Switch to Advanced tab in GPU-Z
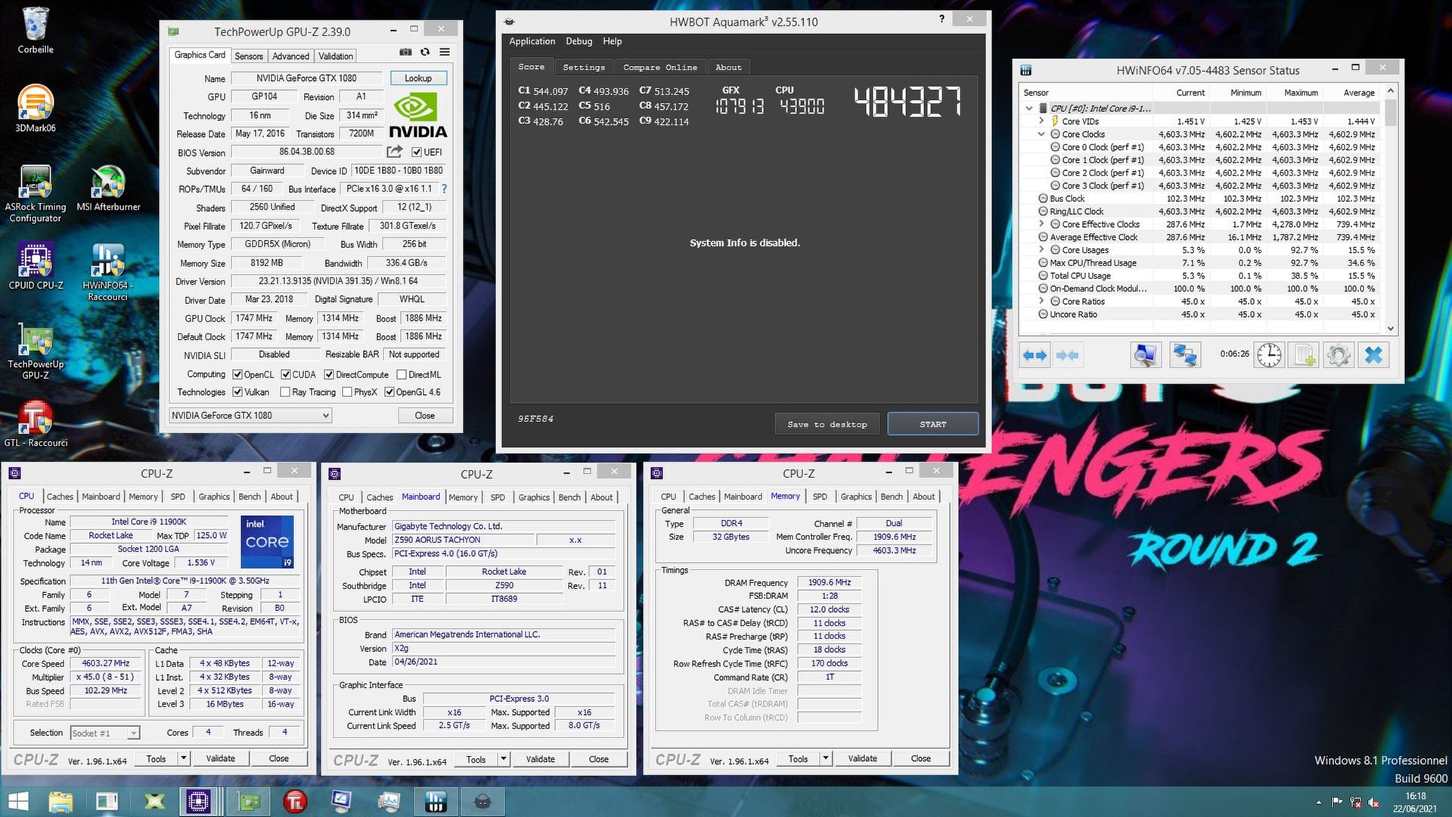Screen dimensions: 1452x817 pos(290,56)
